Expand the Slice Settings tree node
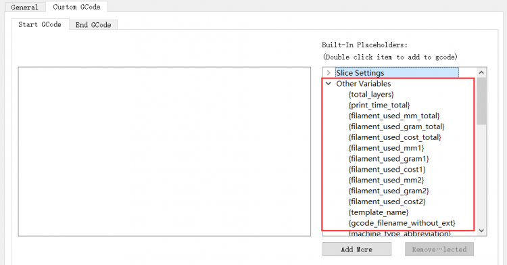Image resolution: width=507 pixels, height=265 pixels. [x=329, y=73]
